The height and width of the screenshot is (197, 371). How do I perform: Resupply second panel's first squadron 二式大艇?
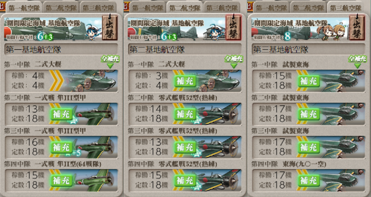pos(185,81)
